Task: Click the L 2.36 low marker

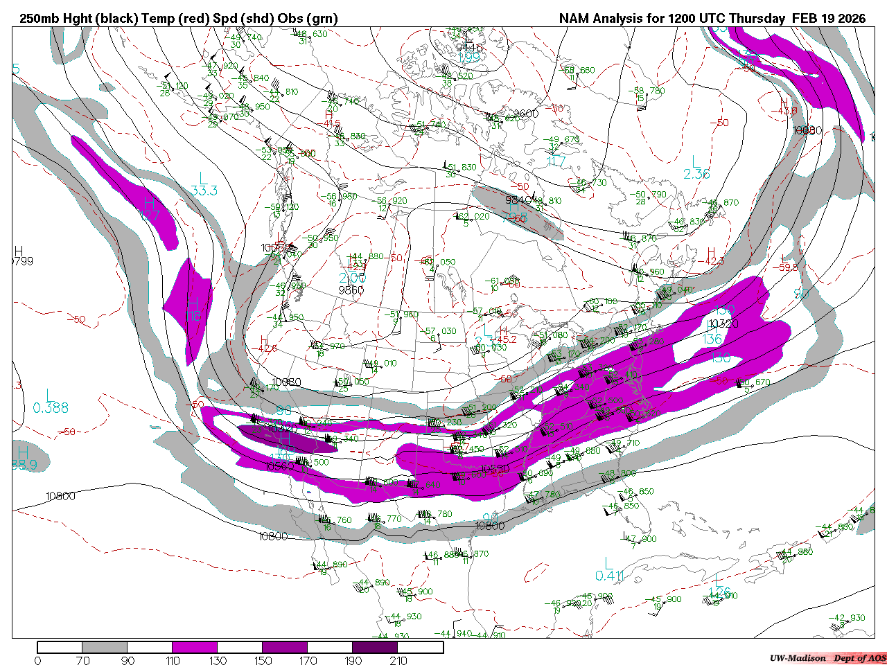Action: (x=696, y=168)
